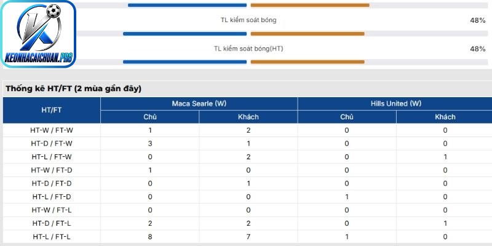Click Chủ header under Hills United
Screen dimensions: 492x246
click(x=347, y=117)
